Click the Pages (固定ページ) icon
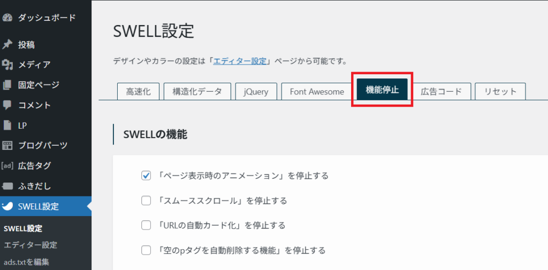 tap(7, 85)
